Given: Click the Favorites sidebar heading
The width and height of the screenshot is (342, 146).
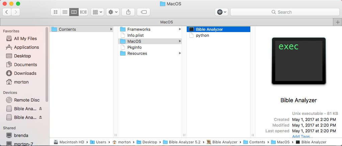Looking at the screenshot, I should 11,31.
